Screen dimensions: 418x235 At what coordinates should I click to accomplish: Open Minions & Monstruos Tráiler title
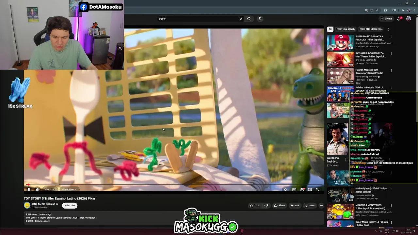tap(371, 207)
